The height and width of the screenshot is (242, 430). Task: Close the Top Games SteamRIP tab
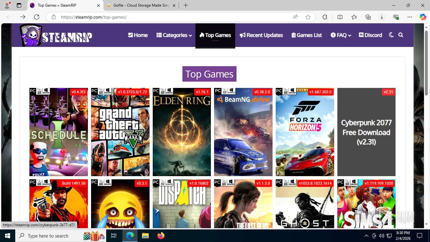click(98, 5)
